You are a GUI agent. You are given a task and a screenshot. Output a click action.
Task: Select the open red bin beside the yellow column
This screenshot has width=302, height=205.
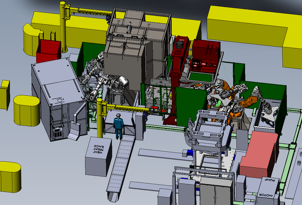pos(48,51)
